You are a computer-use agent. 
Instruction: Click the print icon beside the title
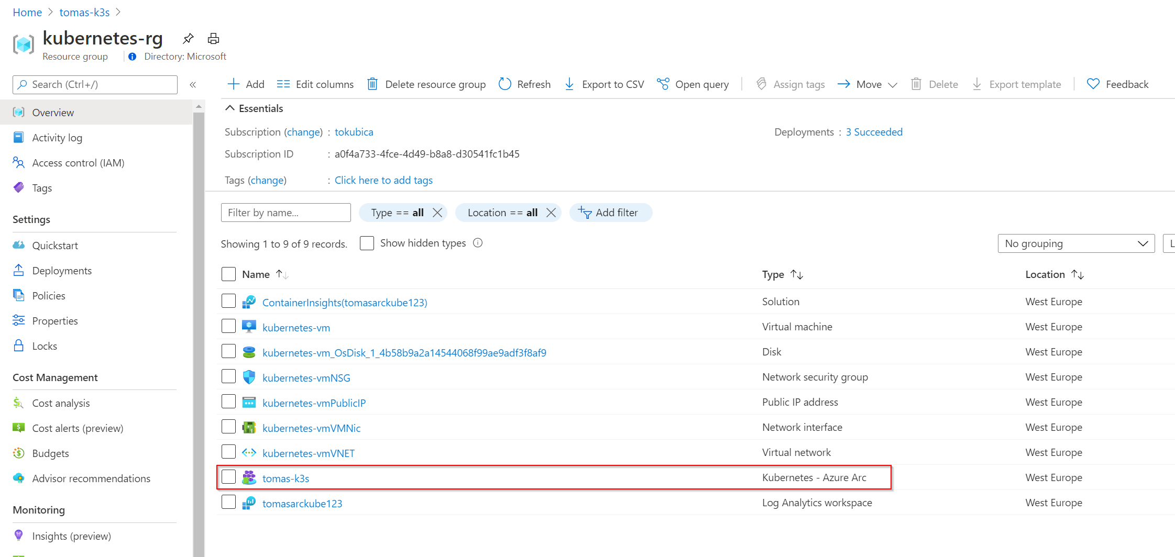[213, 38]
